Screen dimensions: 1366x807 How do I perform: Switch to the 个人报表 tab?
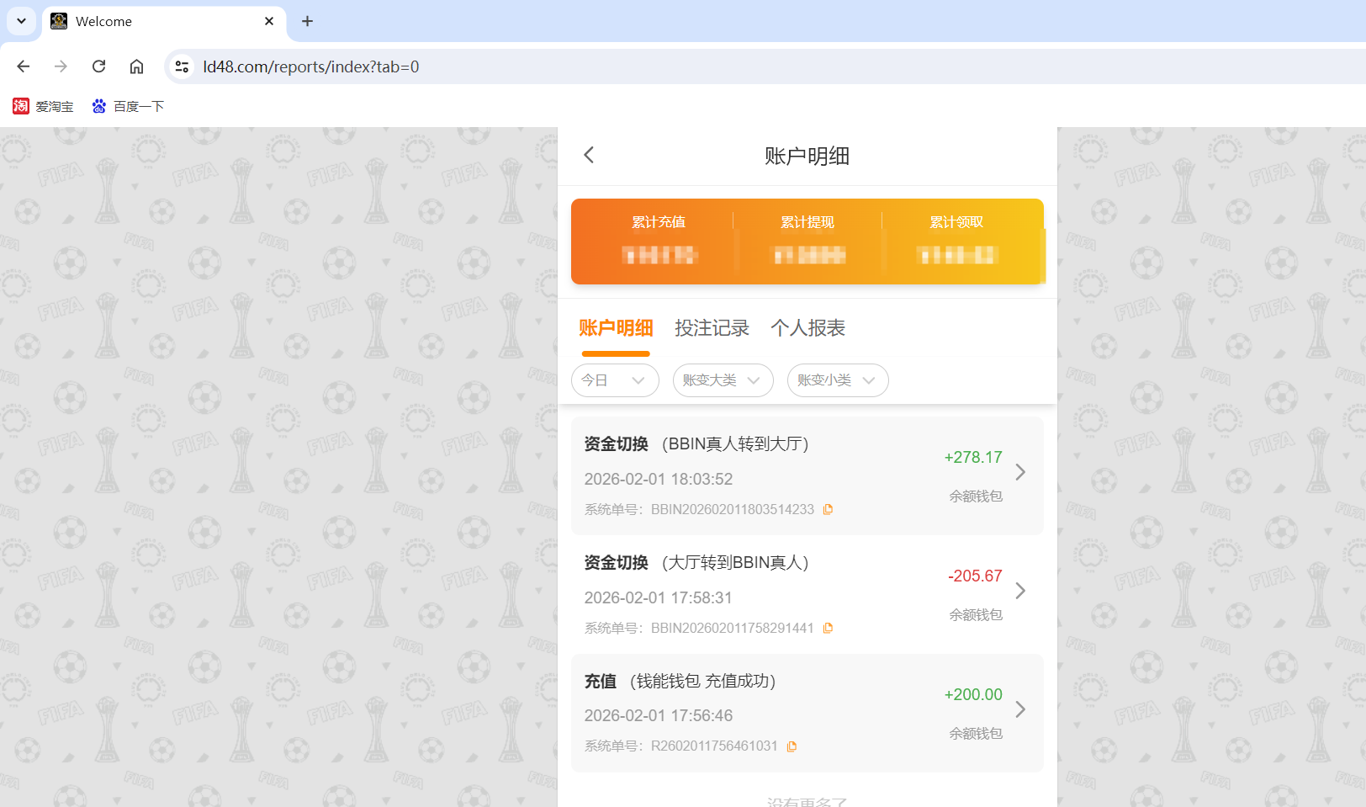pos(807,328)
